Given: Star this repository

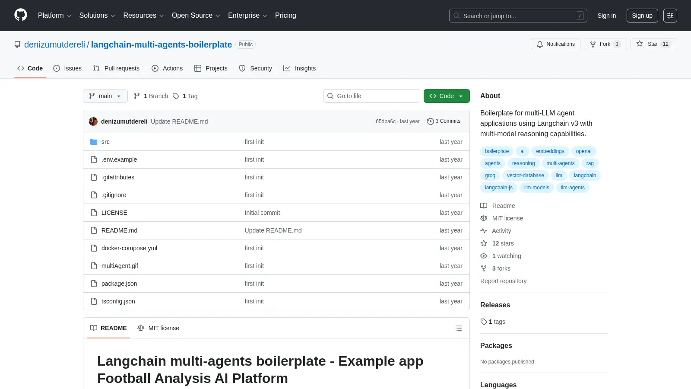Looking at the screenshot, I should click(x=653, y=44).
